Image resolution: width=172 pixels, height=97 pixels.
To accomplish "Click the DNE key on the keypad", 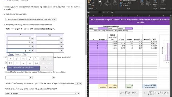I will tap(36, 63).
